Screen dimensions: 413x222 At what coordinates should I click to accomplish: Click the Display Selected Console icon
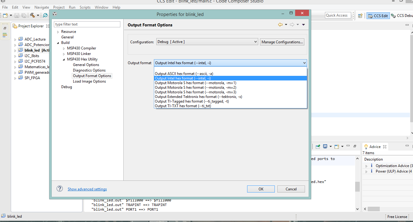click(x=325, y=146)
